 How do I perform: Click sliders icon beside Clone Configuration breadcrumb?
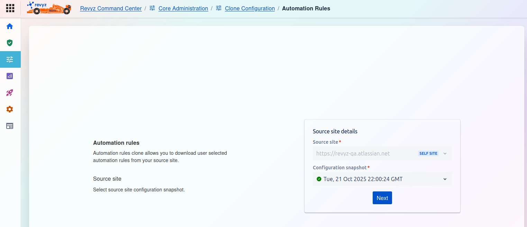click(x=219, y=8)
